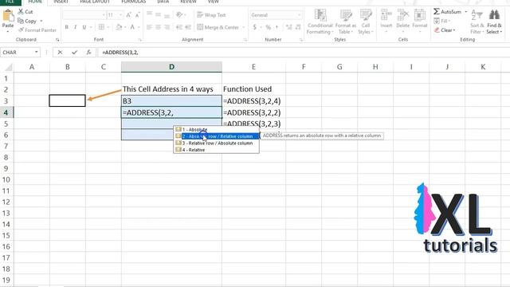
Task: Click in the formula bar text
Action: 120,52
